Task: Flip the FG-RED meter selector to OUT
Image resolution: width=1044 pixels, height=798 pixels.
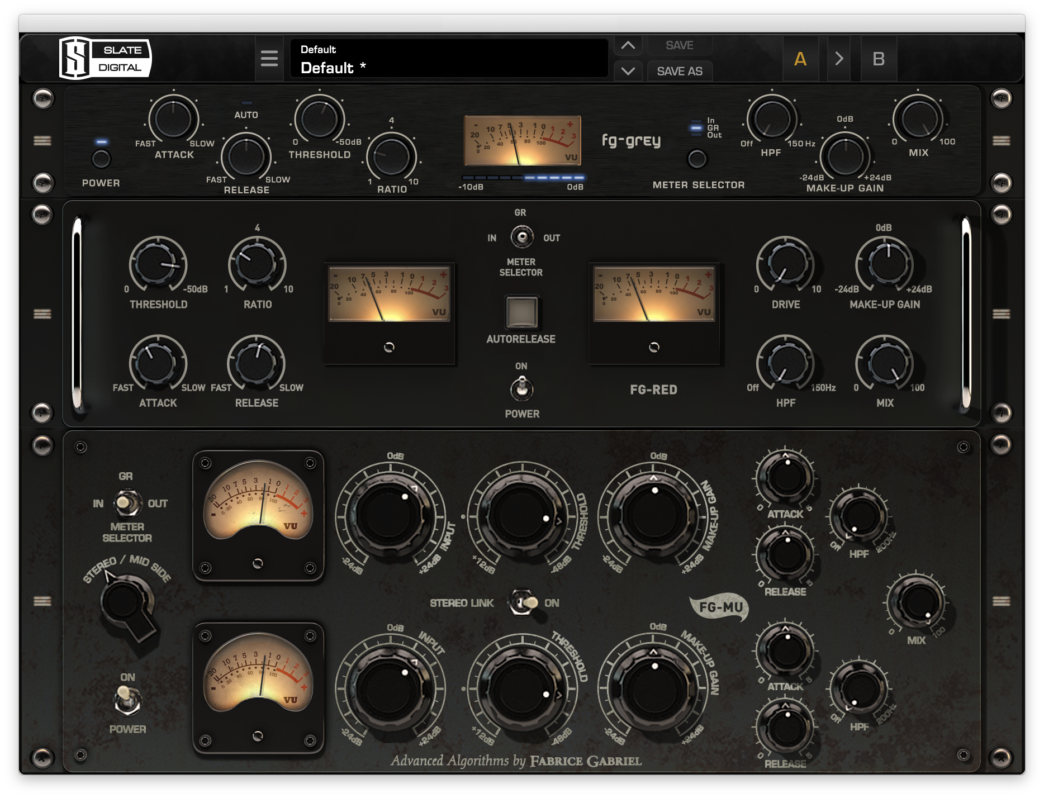Action: pyautogui.click(x=521, y=236)
